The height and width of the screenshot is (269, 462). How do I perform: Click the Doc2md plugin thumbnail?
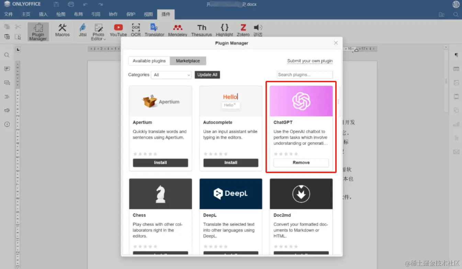coord(301,194)
